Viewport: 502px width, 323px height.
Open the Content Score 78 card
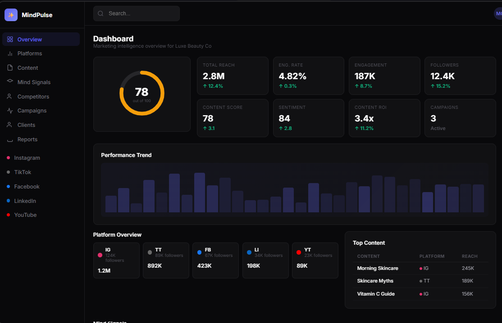coord(233,118)
